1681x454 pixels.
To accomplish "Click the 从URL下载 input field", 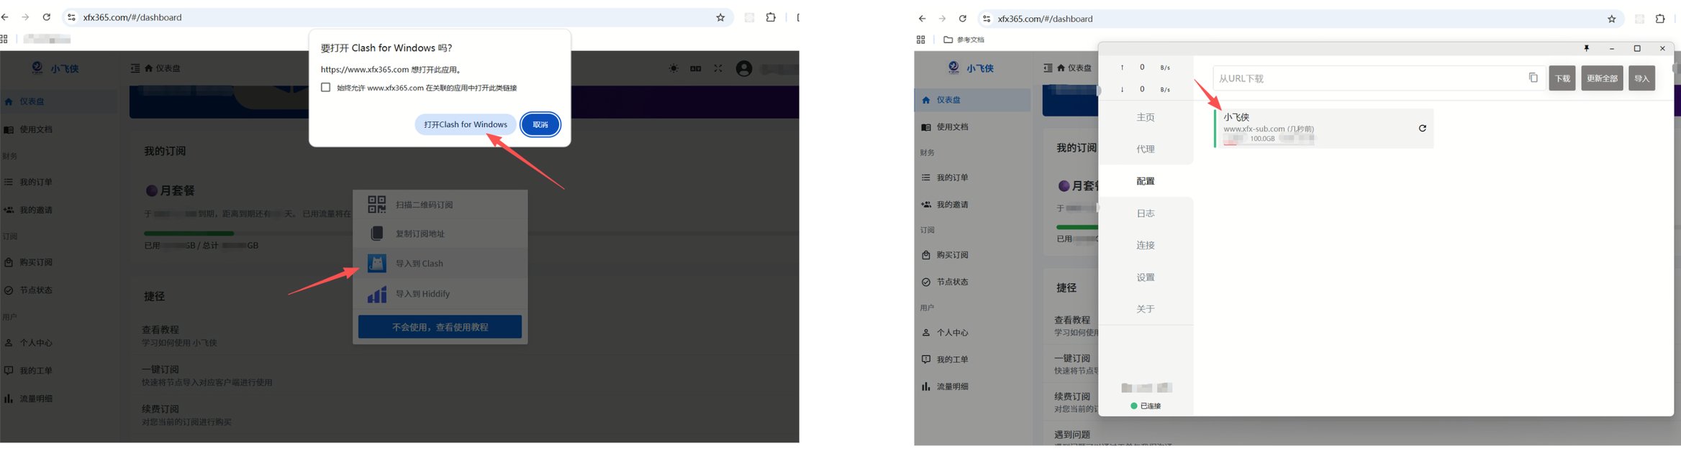I will pos(1367,78).
